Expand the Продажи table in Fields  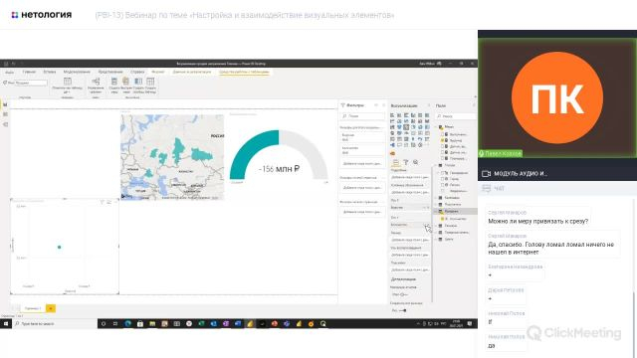coord(436,212)
